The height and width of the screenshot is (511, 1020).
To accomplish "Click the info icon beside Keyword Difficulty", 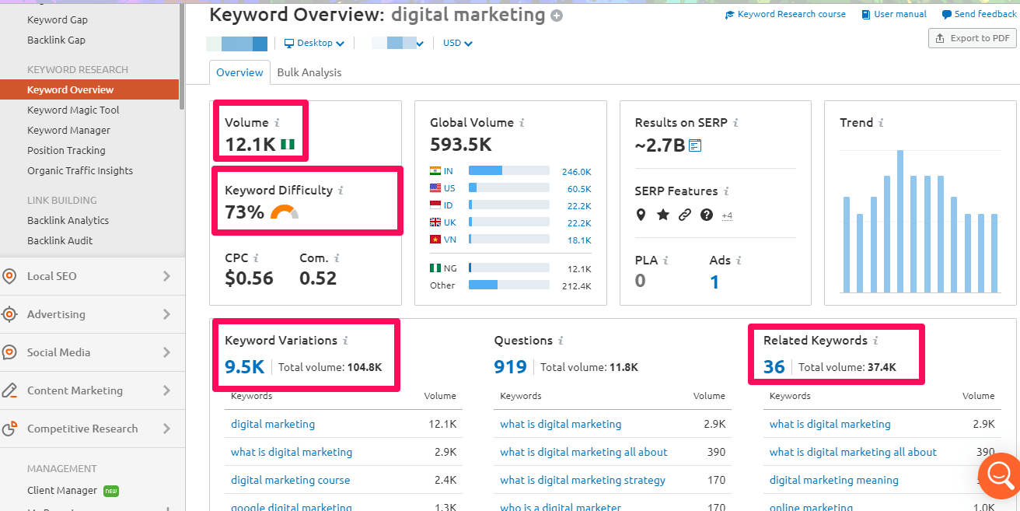I will click(341, 191).
